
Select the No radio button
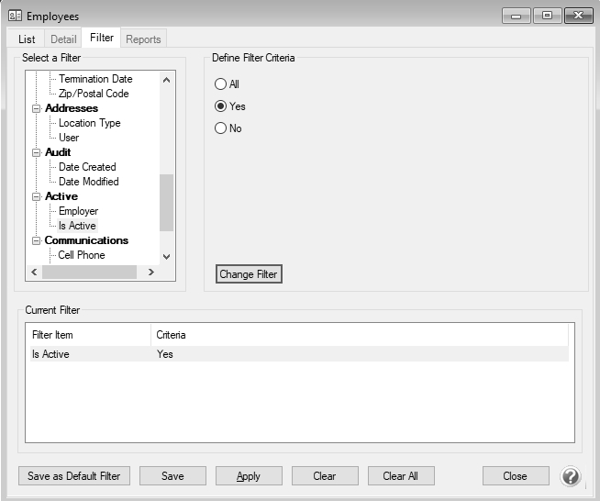click(x=220, y=128)
